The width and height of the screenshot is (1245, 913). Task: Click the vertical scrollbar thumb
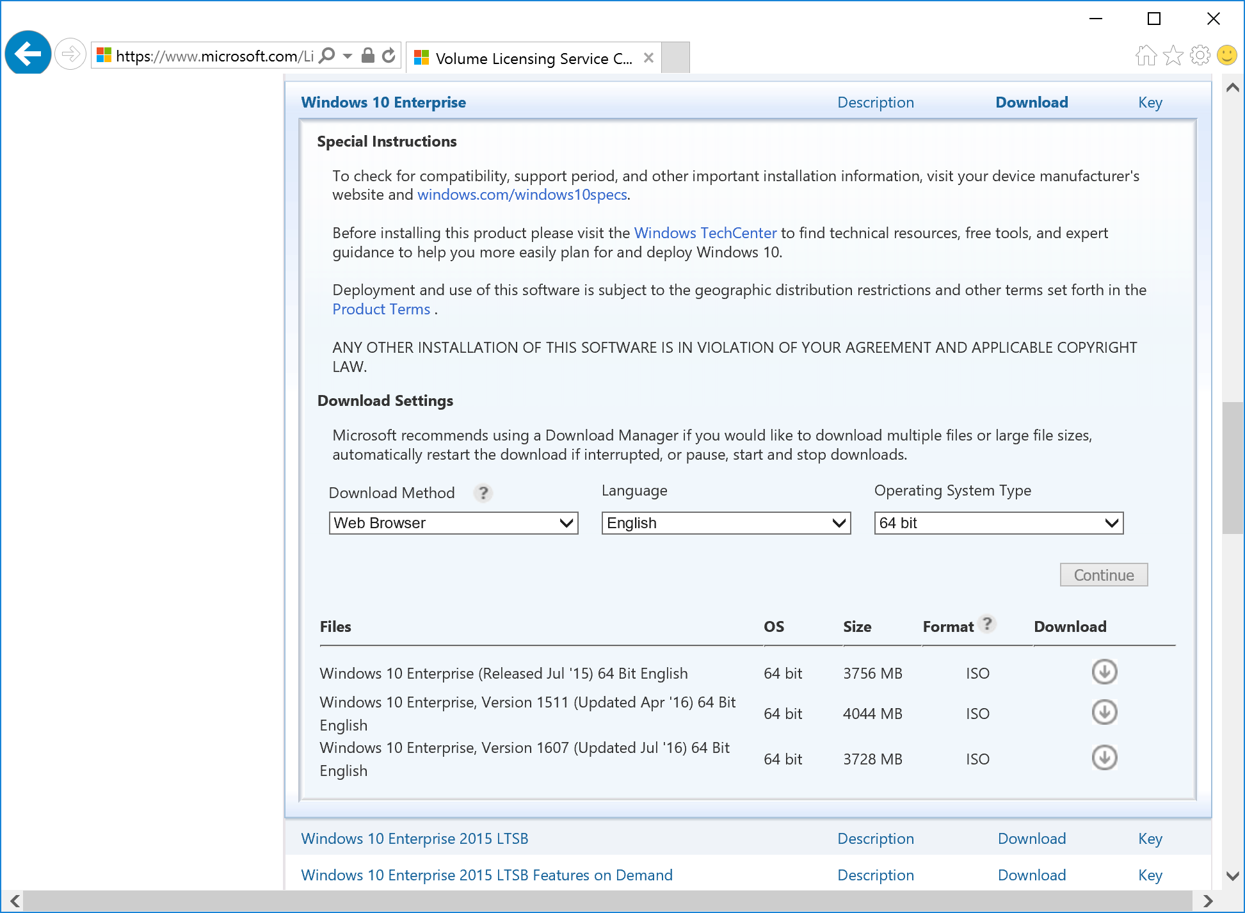point(1233,467)
